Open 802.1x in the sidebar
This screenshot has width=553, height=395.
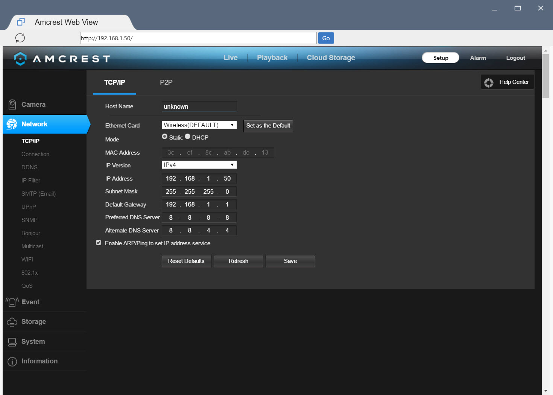pyautogui.click(x=30, y=273)
